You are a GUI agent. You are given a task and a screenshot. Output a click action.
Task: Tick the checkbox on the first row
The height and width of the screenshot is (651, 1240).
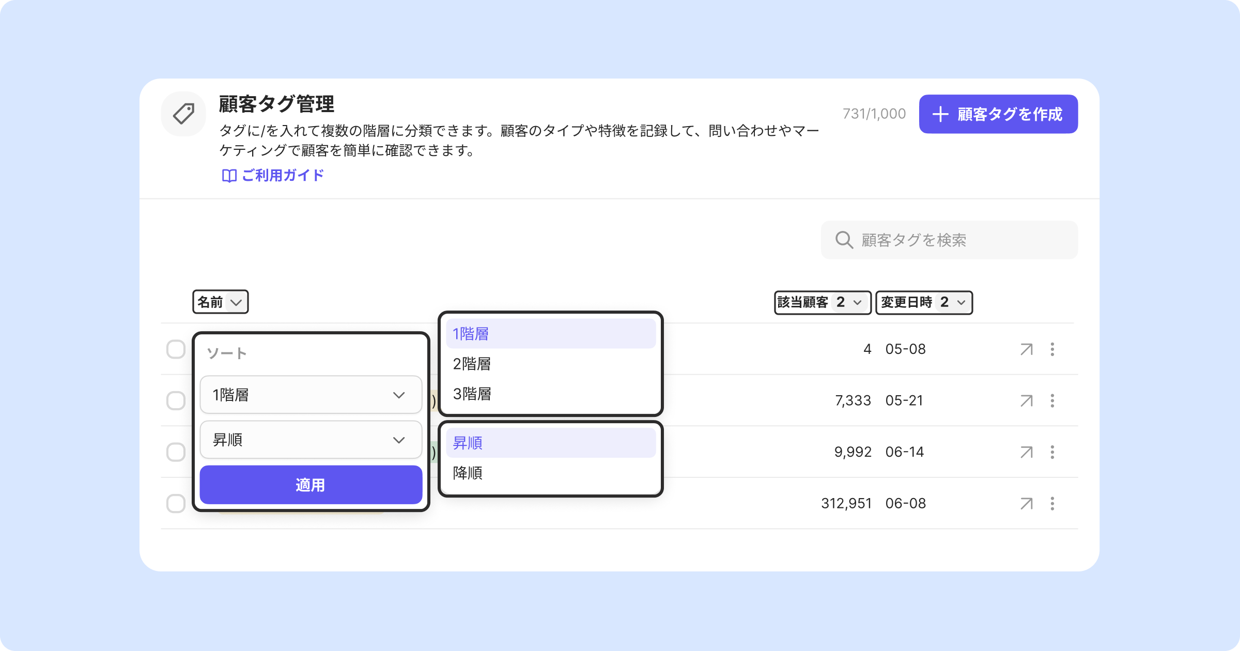tap(176, 349)
